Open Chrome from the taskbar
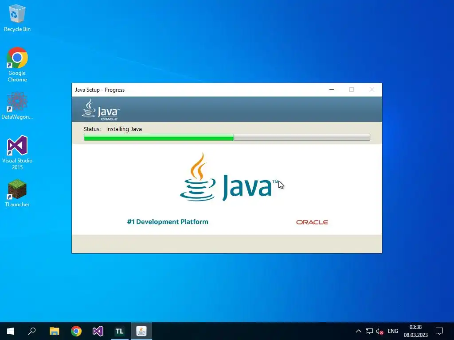Viewport: 454px width, 340px height. [x=76, y=331]
